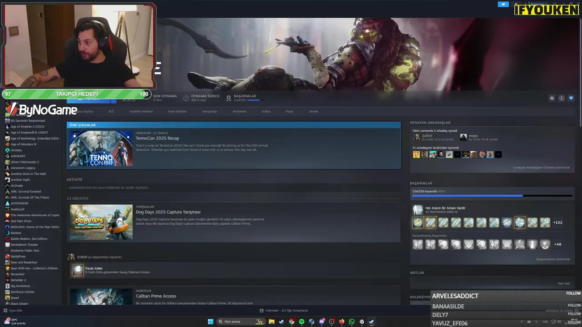Screen dimensions: 582x327
Task: Open Spotify from taskbar
Action: tap(301, 322)
